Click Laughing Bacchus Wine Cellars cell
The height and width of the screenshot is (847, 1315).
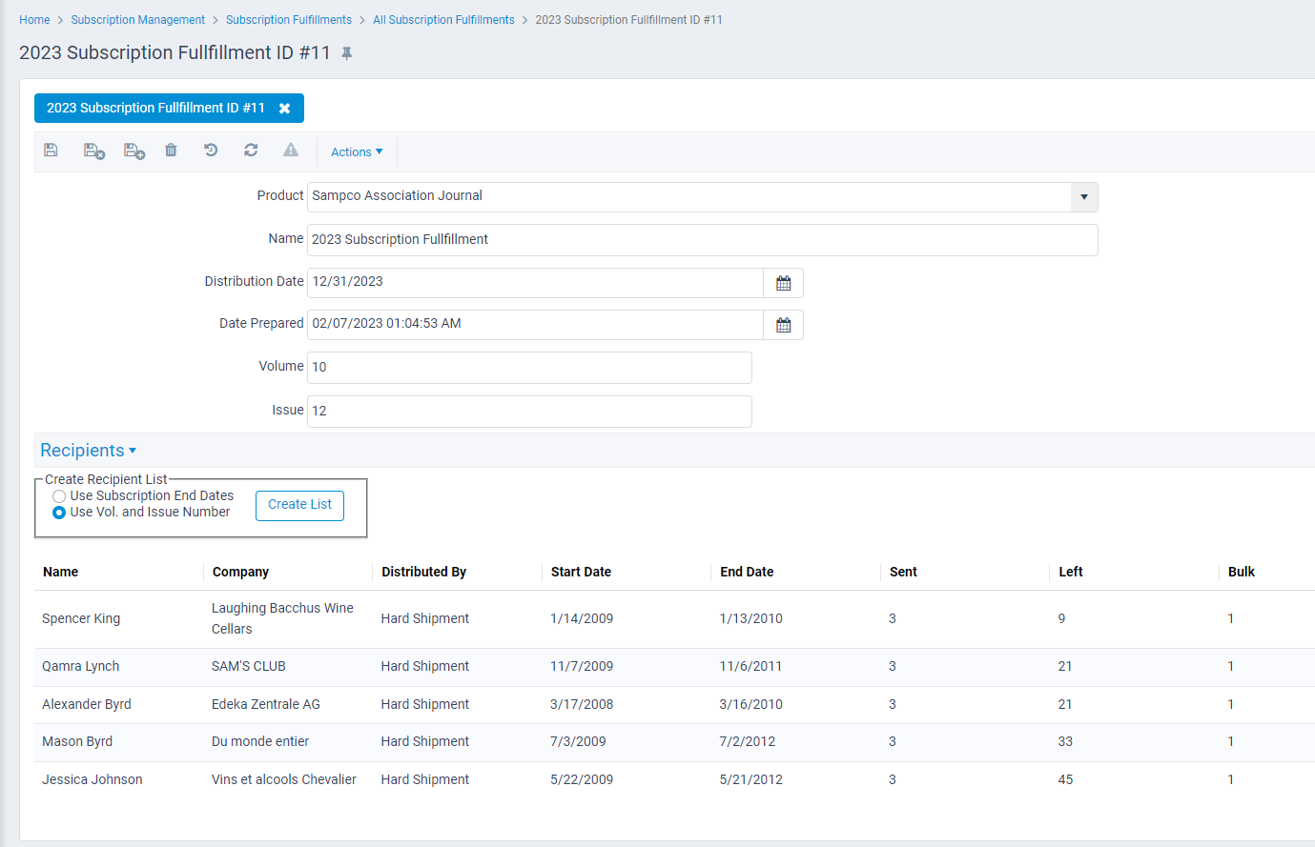tap(282, 619)
